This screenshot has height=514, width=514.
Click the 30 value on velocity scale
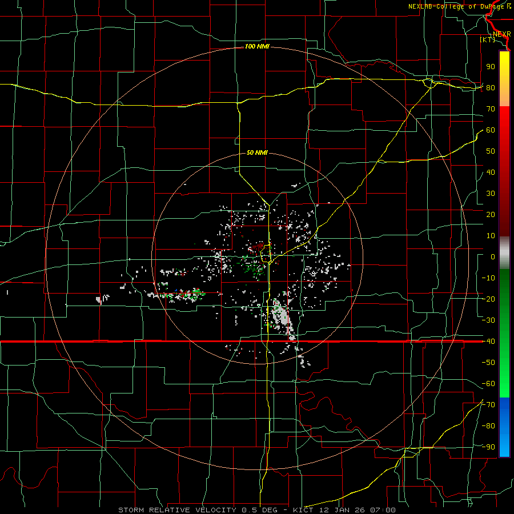point(491,194)
